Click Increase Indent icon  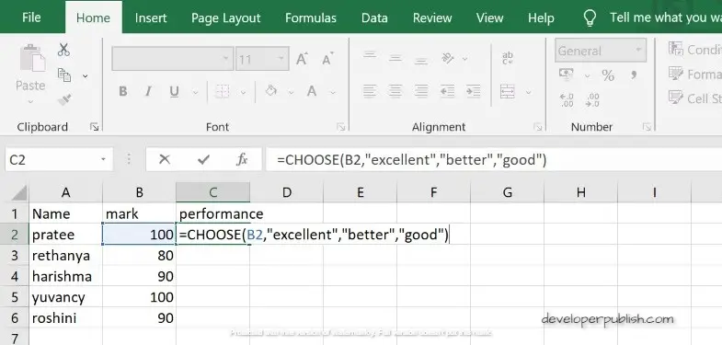[x=473, y=91]
